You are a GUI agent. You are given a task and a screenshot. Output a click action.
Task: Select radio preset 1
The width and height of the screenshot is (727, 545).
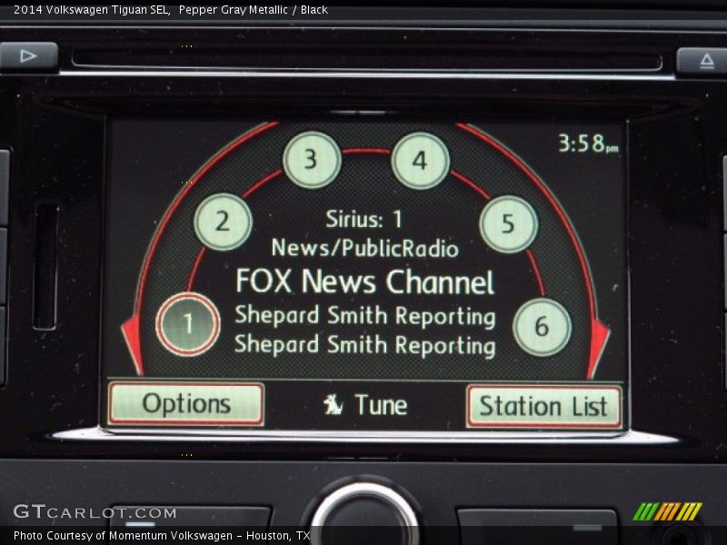point(188,324)
